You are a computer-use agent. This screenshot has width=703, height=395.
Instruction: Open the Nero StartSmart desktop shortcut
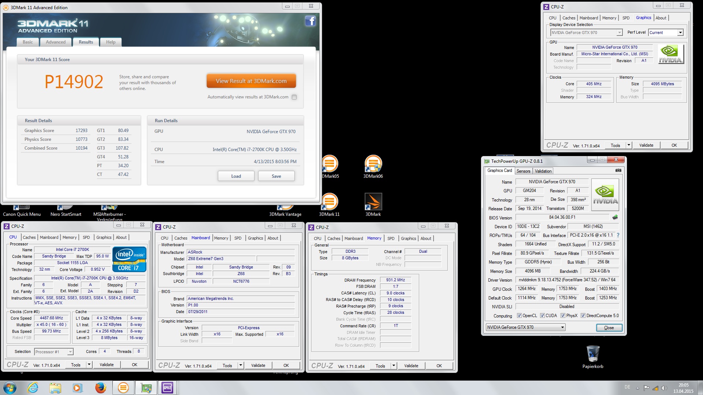(66, 211)
